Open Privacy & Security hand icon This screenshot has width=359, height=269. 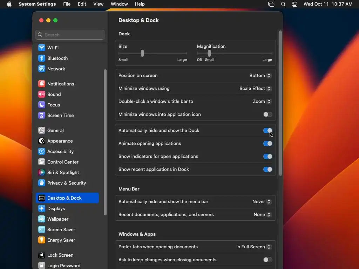click(41, 183)
